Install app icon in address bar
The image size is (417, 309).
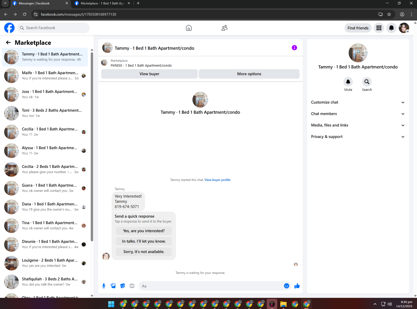(x=381, y=14)
